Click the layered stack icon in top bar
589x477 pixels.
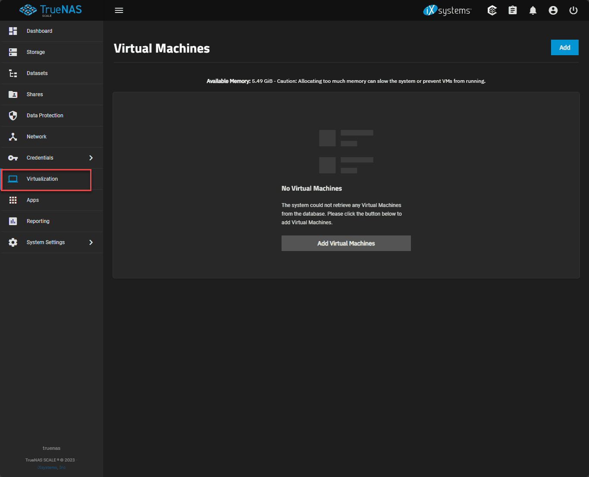click(492, 10)
